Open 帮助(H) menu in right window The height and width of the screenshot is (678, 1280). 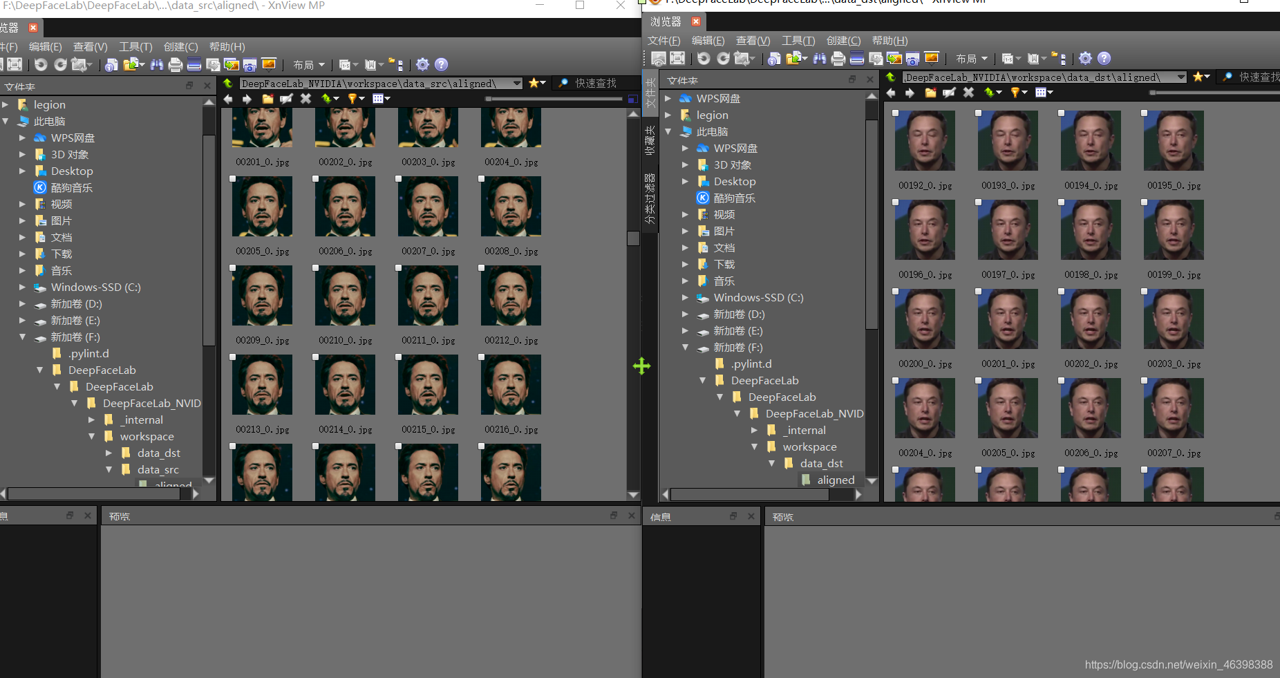pyautogui.click(x=890, y=41)
